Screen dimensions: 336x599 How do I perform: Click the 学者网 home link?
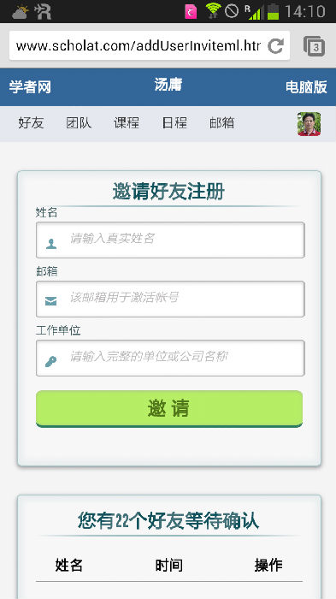(30, 87)
